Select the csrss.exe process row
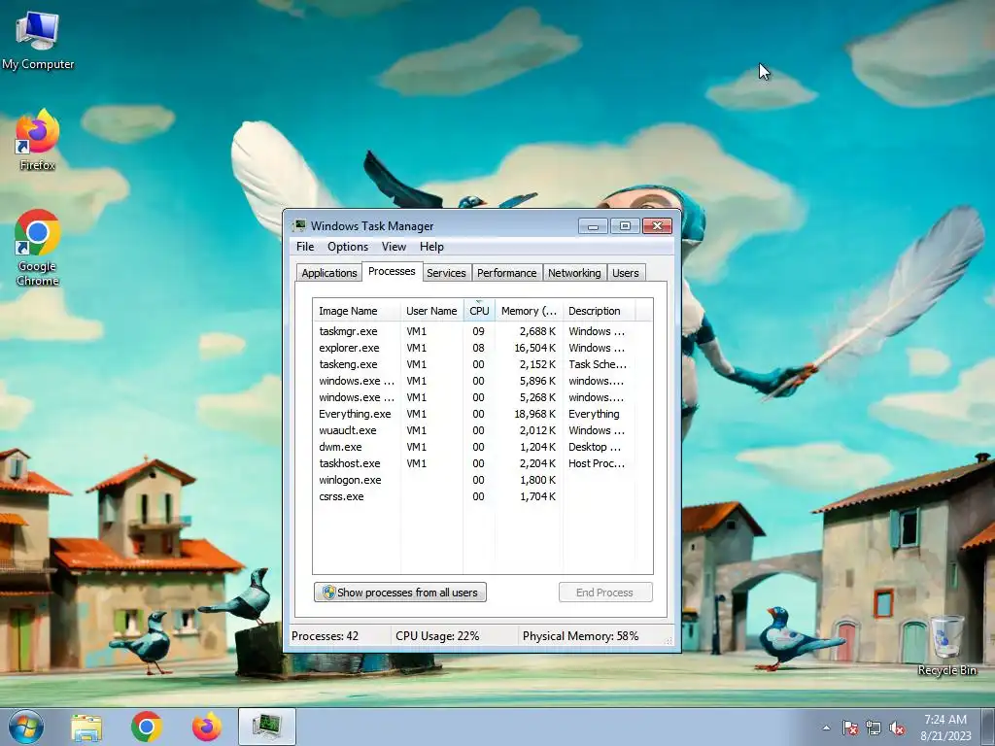The height and width of the screenshot is (746, 995). coord(482,496)
